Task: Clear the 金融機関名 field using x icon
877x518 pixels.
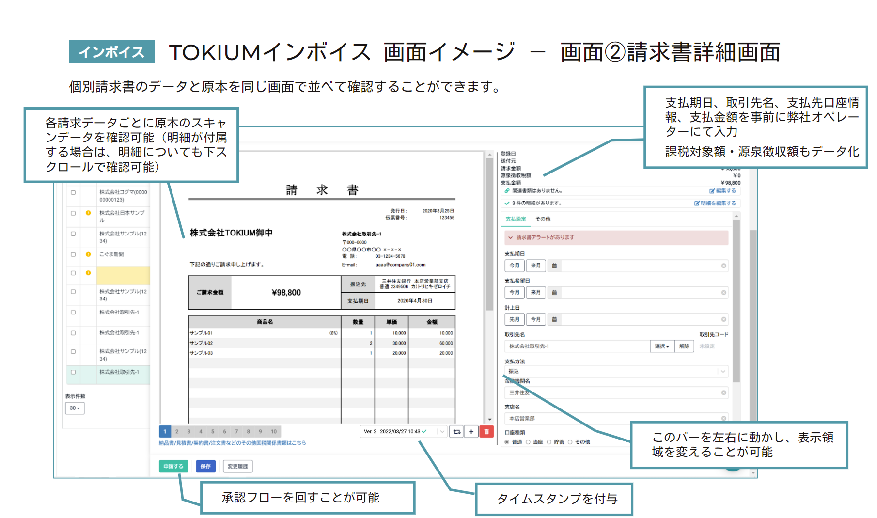Action: coord(723,392)
